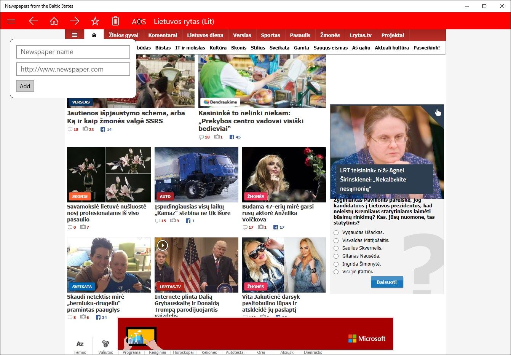This screenshot has height=355, width=511.
Task: Open the Sportas tab
Action: 270,35
